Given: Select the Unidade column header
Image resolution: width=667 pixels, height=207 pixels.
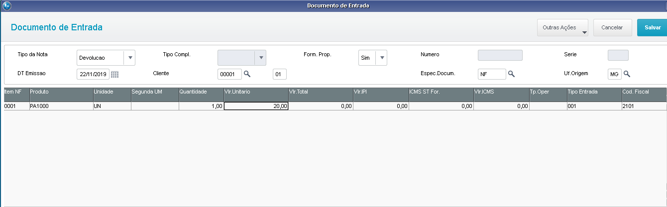Looking at the screenshot, I should click(x=111, y=95).
